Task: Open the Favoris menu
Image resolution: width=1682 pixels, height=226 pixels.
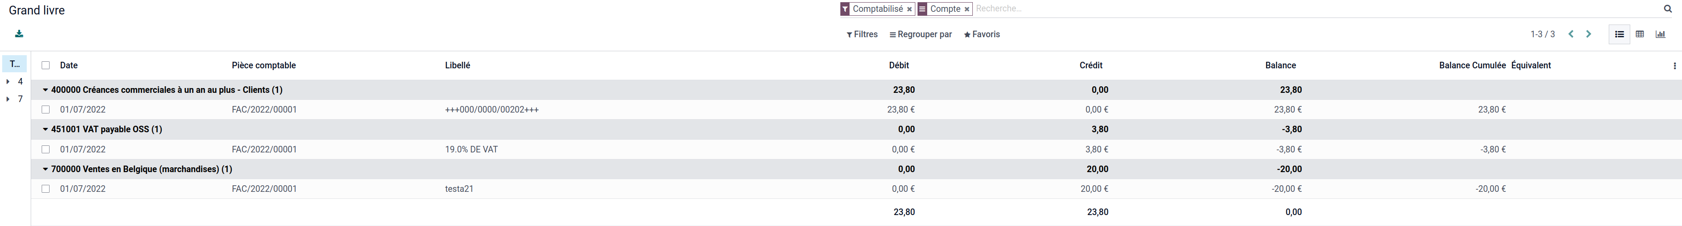Action: [x=982, y=35]
